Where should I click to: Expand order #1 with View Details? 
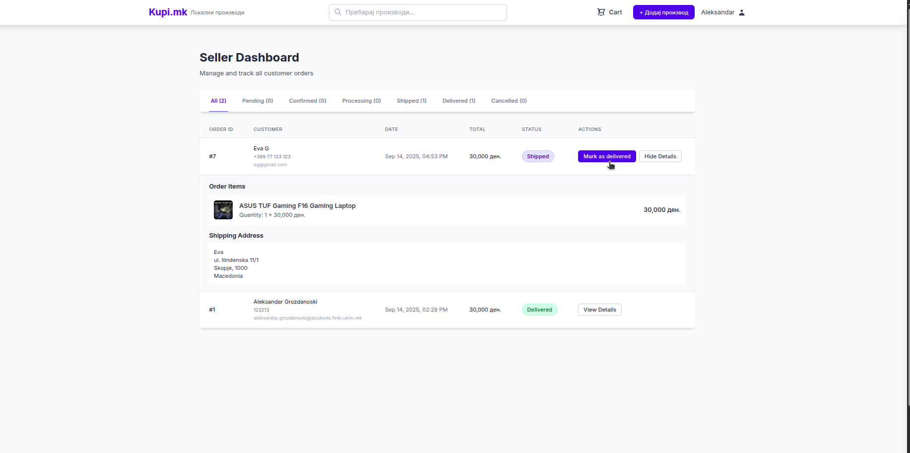pyautogui.click(x=599, y=310)
